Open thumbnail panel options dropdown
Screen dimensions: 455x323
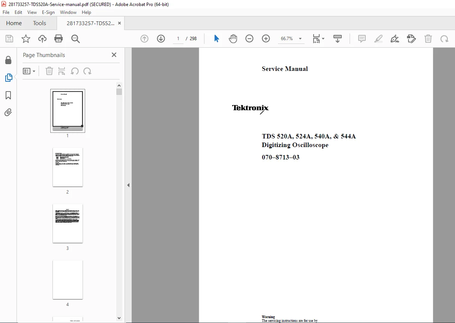tap(29, 71)
